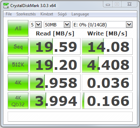
Task: Click the Write [MB/s] column header
Action: click(x=107, y=33)
